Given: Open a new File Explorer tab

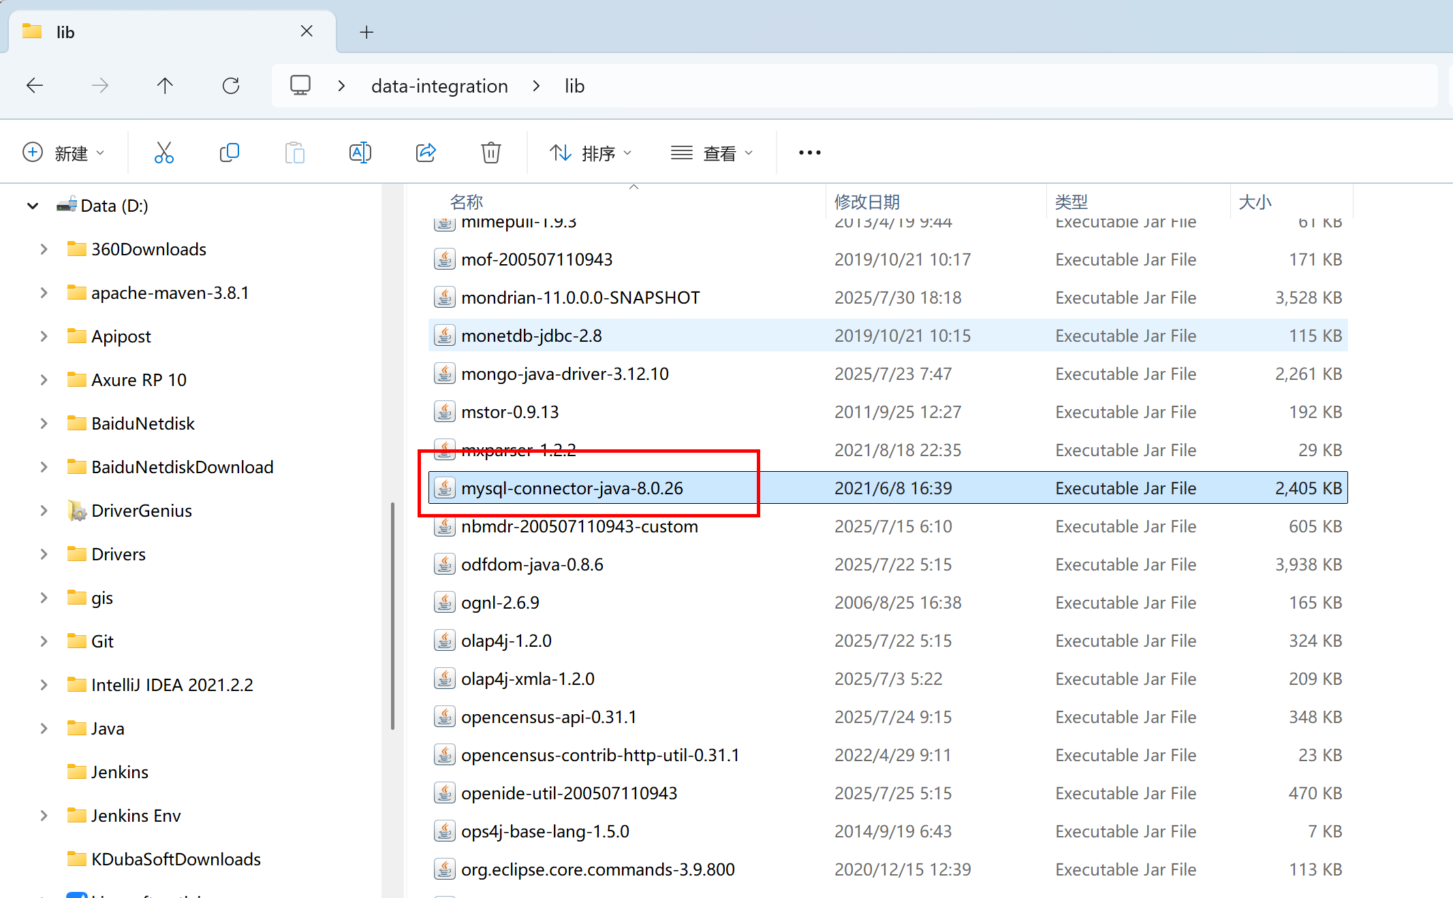Looking at the screenshot, I should click(x=366, y=31).
